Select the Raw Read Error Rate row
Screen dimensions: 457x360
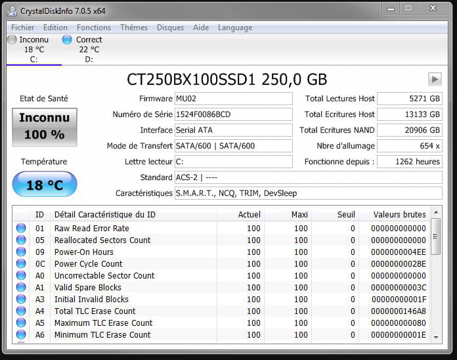point(221,228)
